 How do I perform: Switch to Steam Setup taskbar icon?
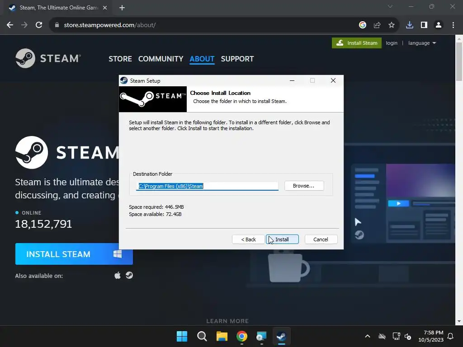(x=281, y=336)
